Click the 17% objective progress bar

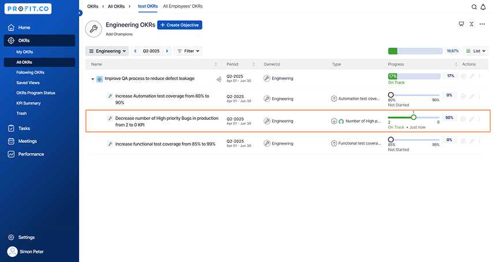click(414, 76)
